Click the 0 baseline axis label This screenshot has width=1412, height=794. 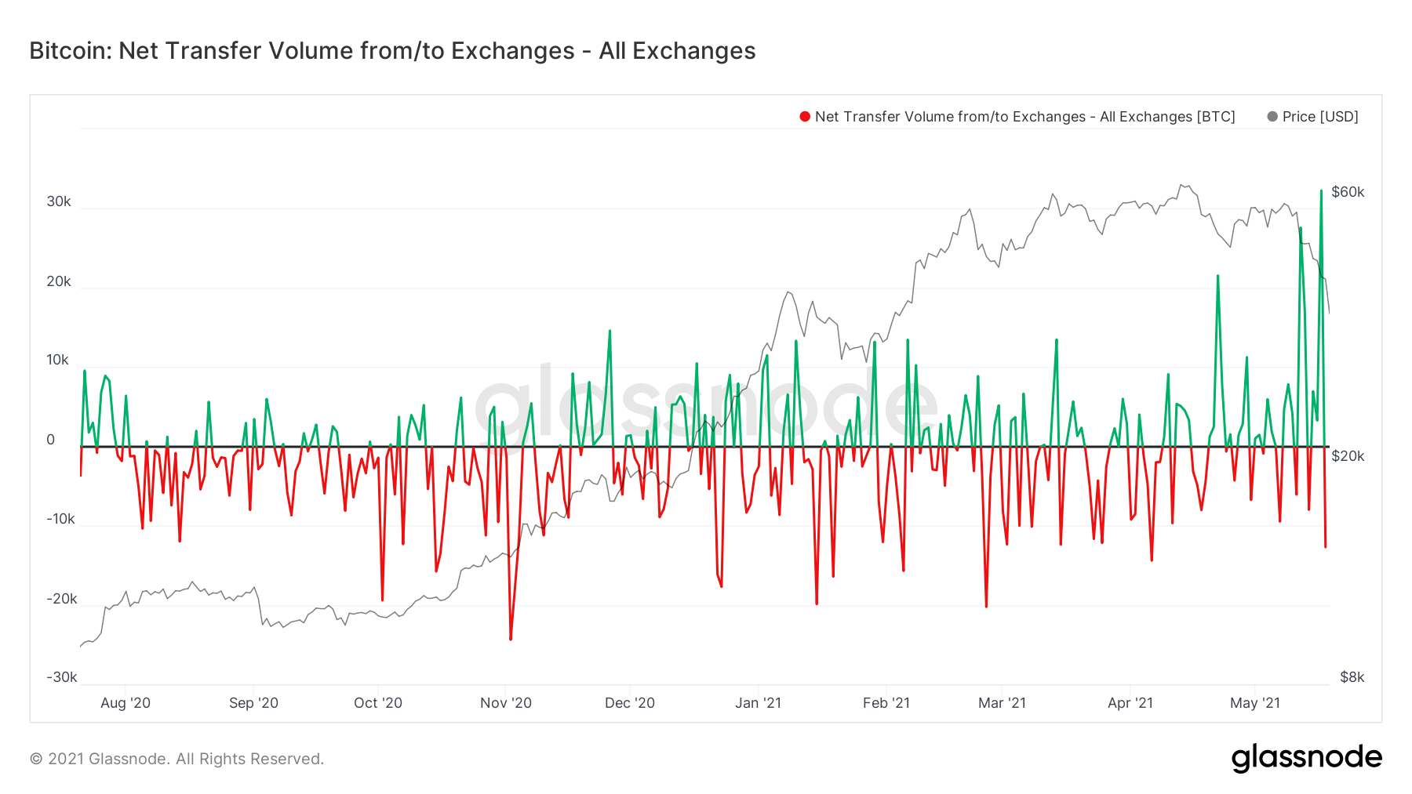[51, 440]
